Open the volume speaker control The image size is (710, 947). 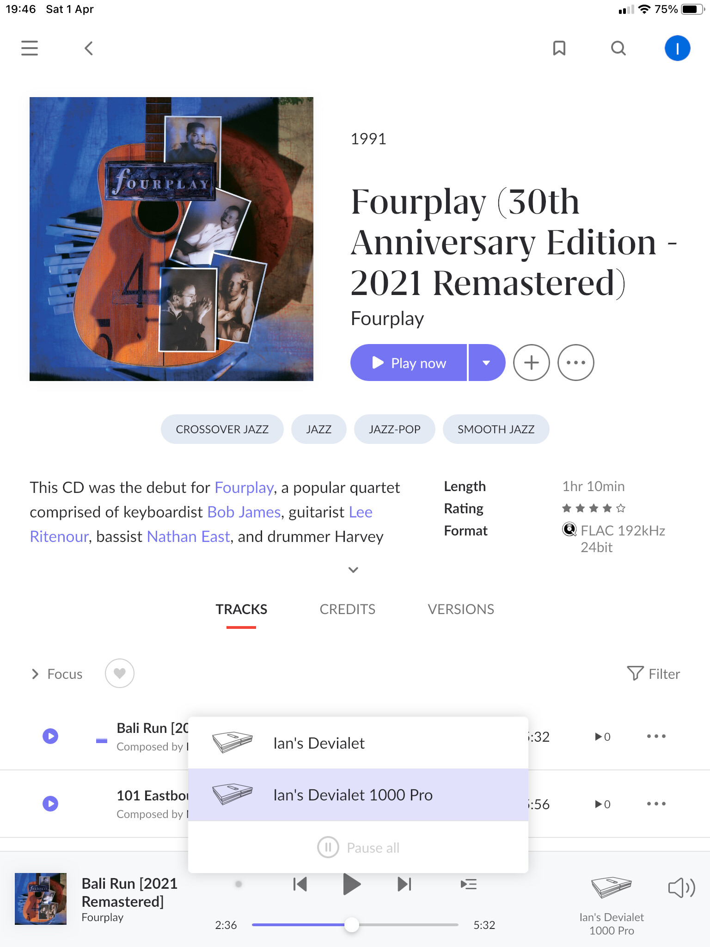(x=682, y=888)
